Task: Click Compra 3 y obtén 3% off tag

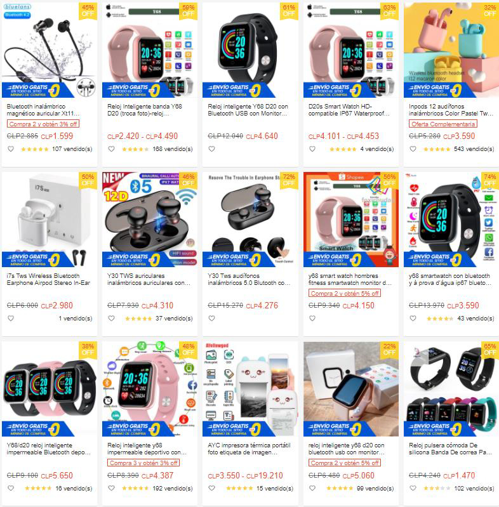Action: tap(143, 463)
